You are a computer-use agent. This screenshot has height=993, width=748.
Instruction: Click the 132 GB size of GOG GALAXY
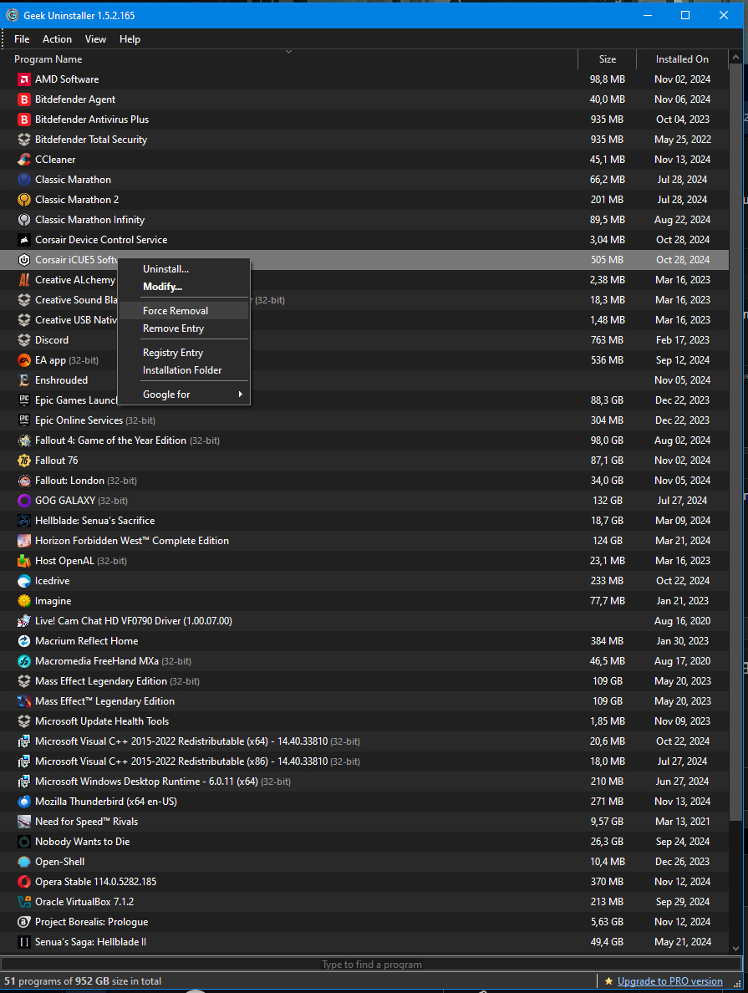pos(608,501)
